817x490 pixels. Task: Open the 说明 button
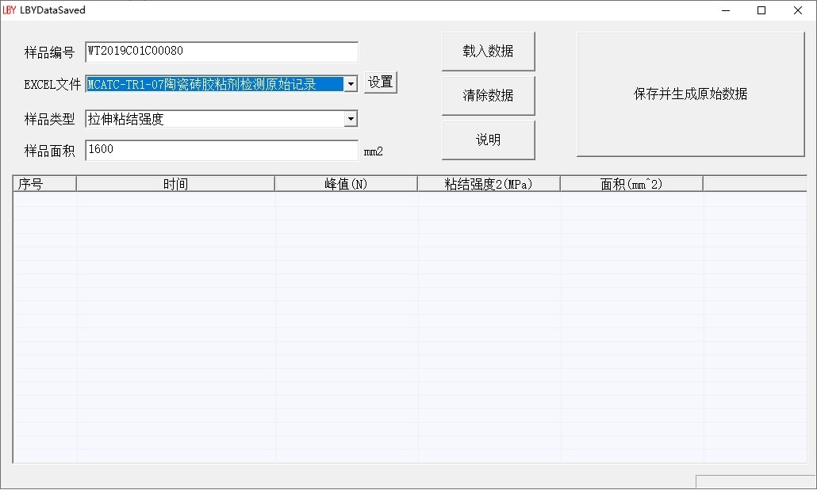coord(488,140)
